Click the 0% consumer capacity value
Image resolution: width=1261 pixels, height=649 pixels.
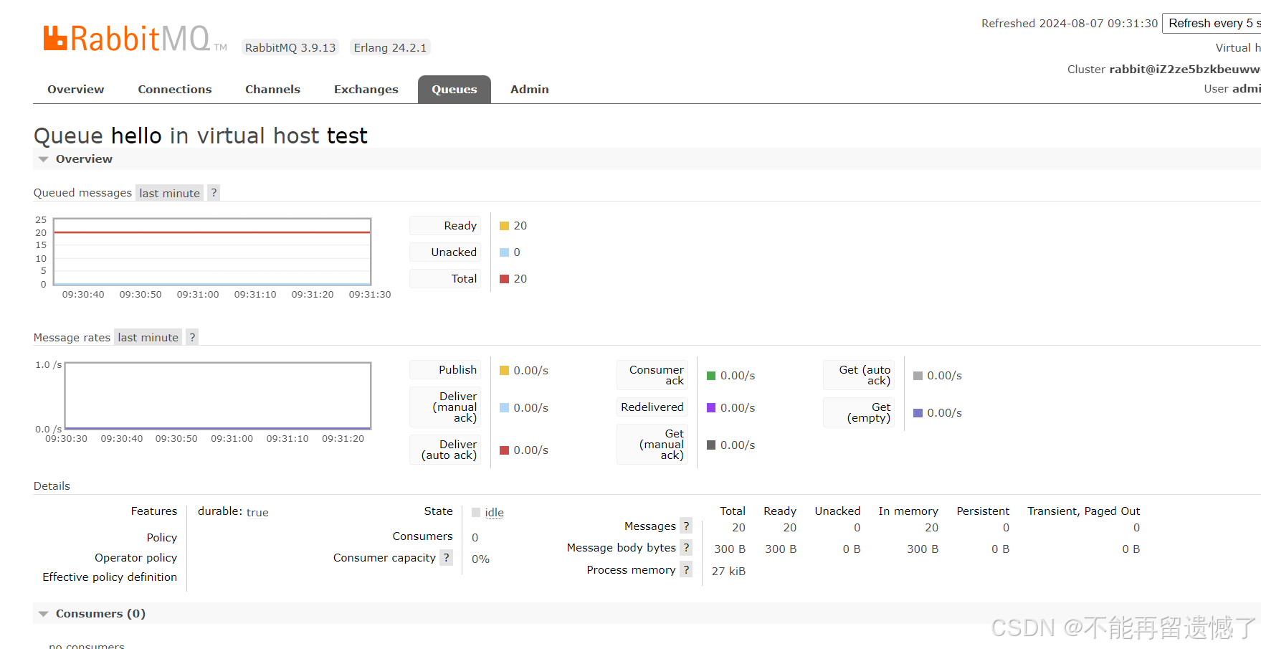pos(480,559)
